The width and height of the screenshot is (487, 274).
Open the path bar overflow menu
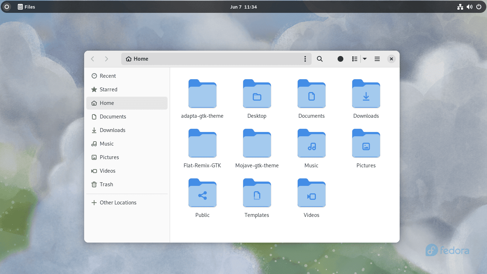click(305, 59)
